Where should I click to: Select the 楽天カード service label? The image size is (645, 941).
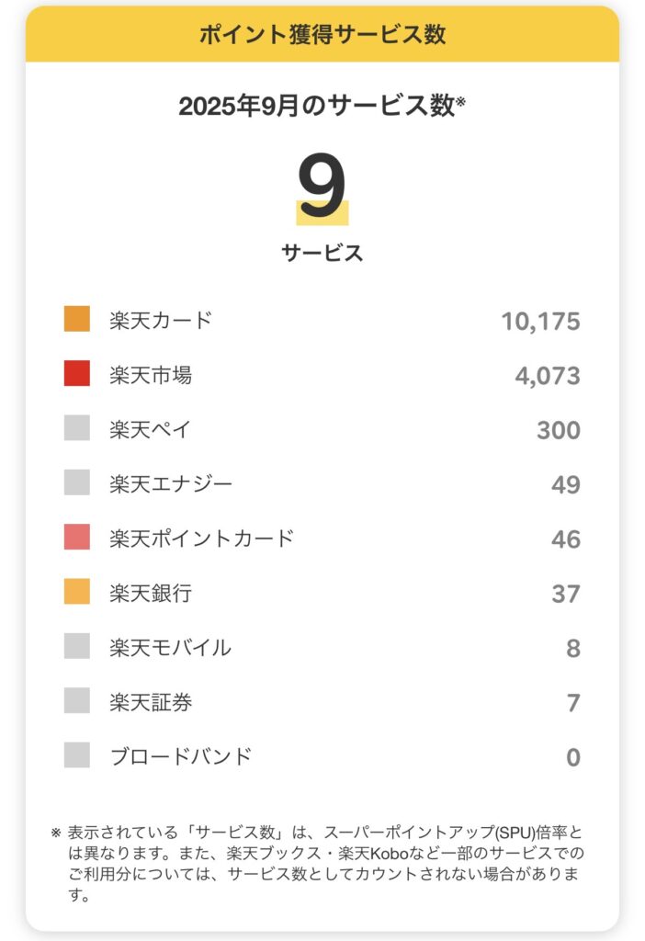click(160, 320)
